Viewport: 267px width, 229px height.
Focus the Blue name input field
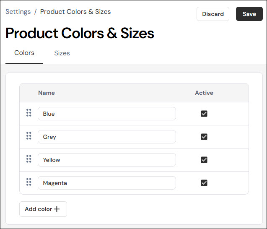point(107,114)
